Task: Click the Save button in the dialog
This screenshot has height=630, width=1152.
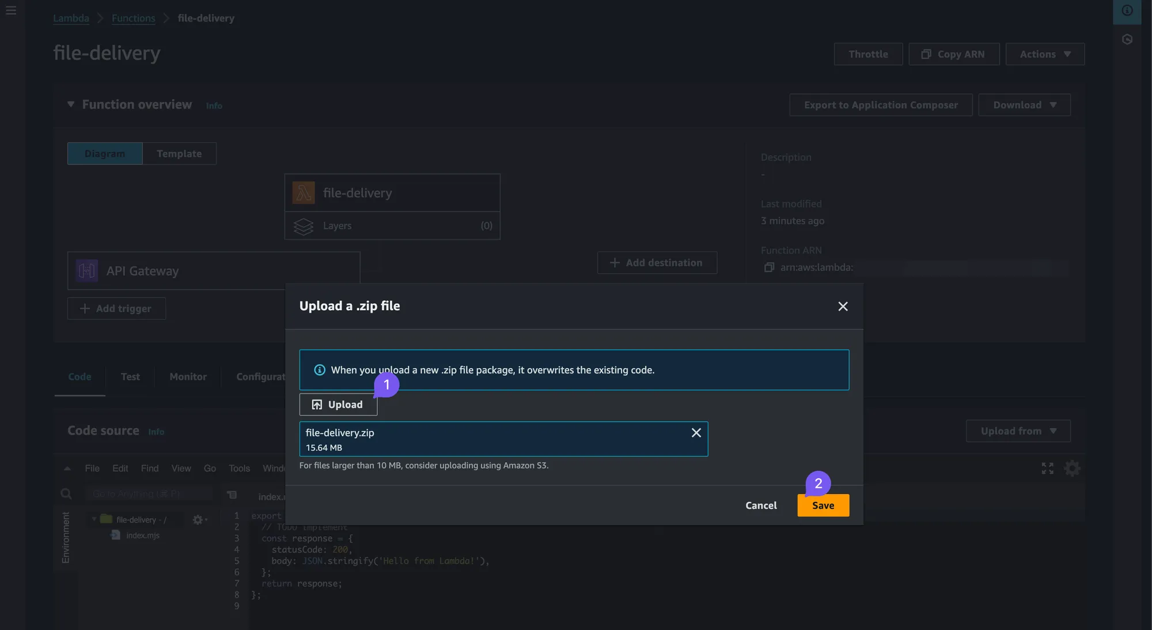Action: 823,505
